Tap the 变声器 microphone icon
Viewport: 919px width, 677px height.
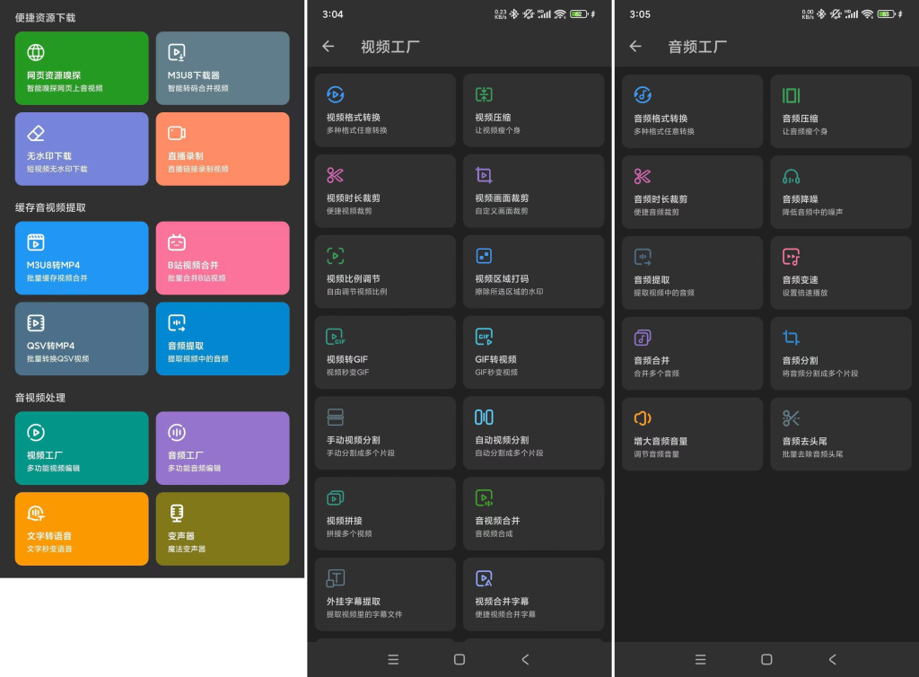click(x=177, y=514)
